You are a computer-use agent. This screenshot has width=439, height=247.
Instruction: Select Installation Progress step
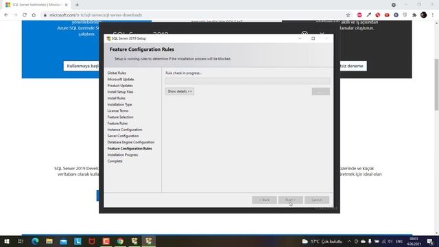123,155
